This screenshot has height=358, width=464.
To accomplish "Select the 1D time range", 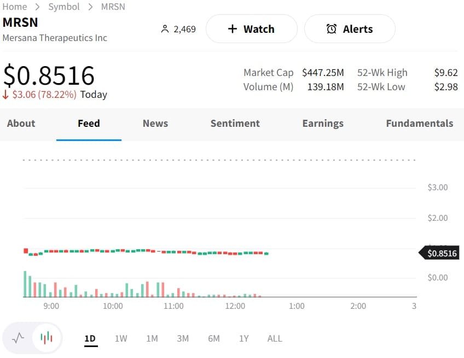I will [x=90, y=339].
